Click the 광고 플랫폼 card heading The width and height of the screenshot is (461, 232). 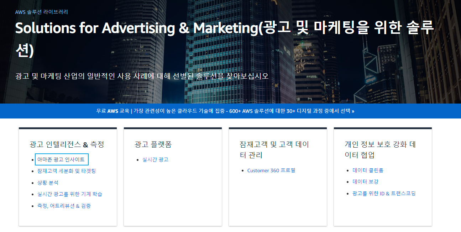click(x=153, y=144)
